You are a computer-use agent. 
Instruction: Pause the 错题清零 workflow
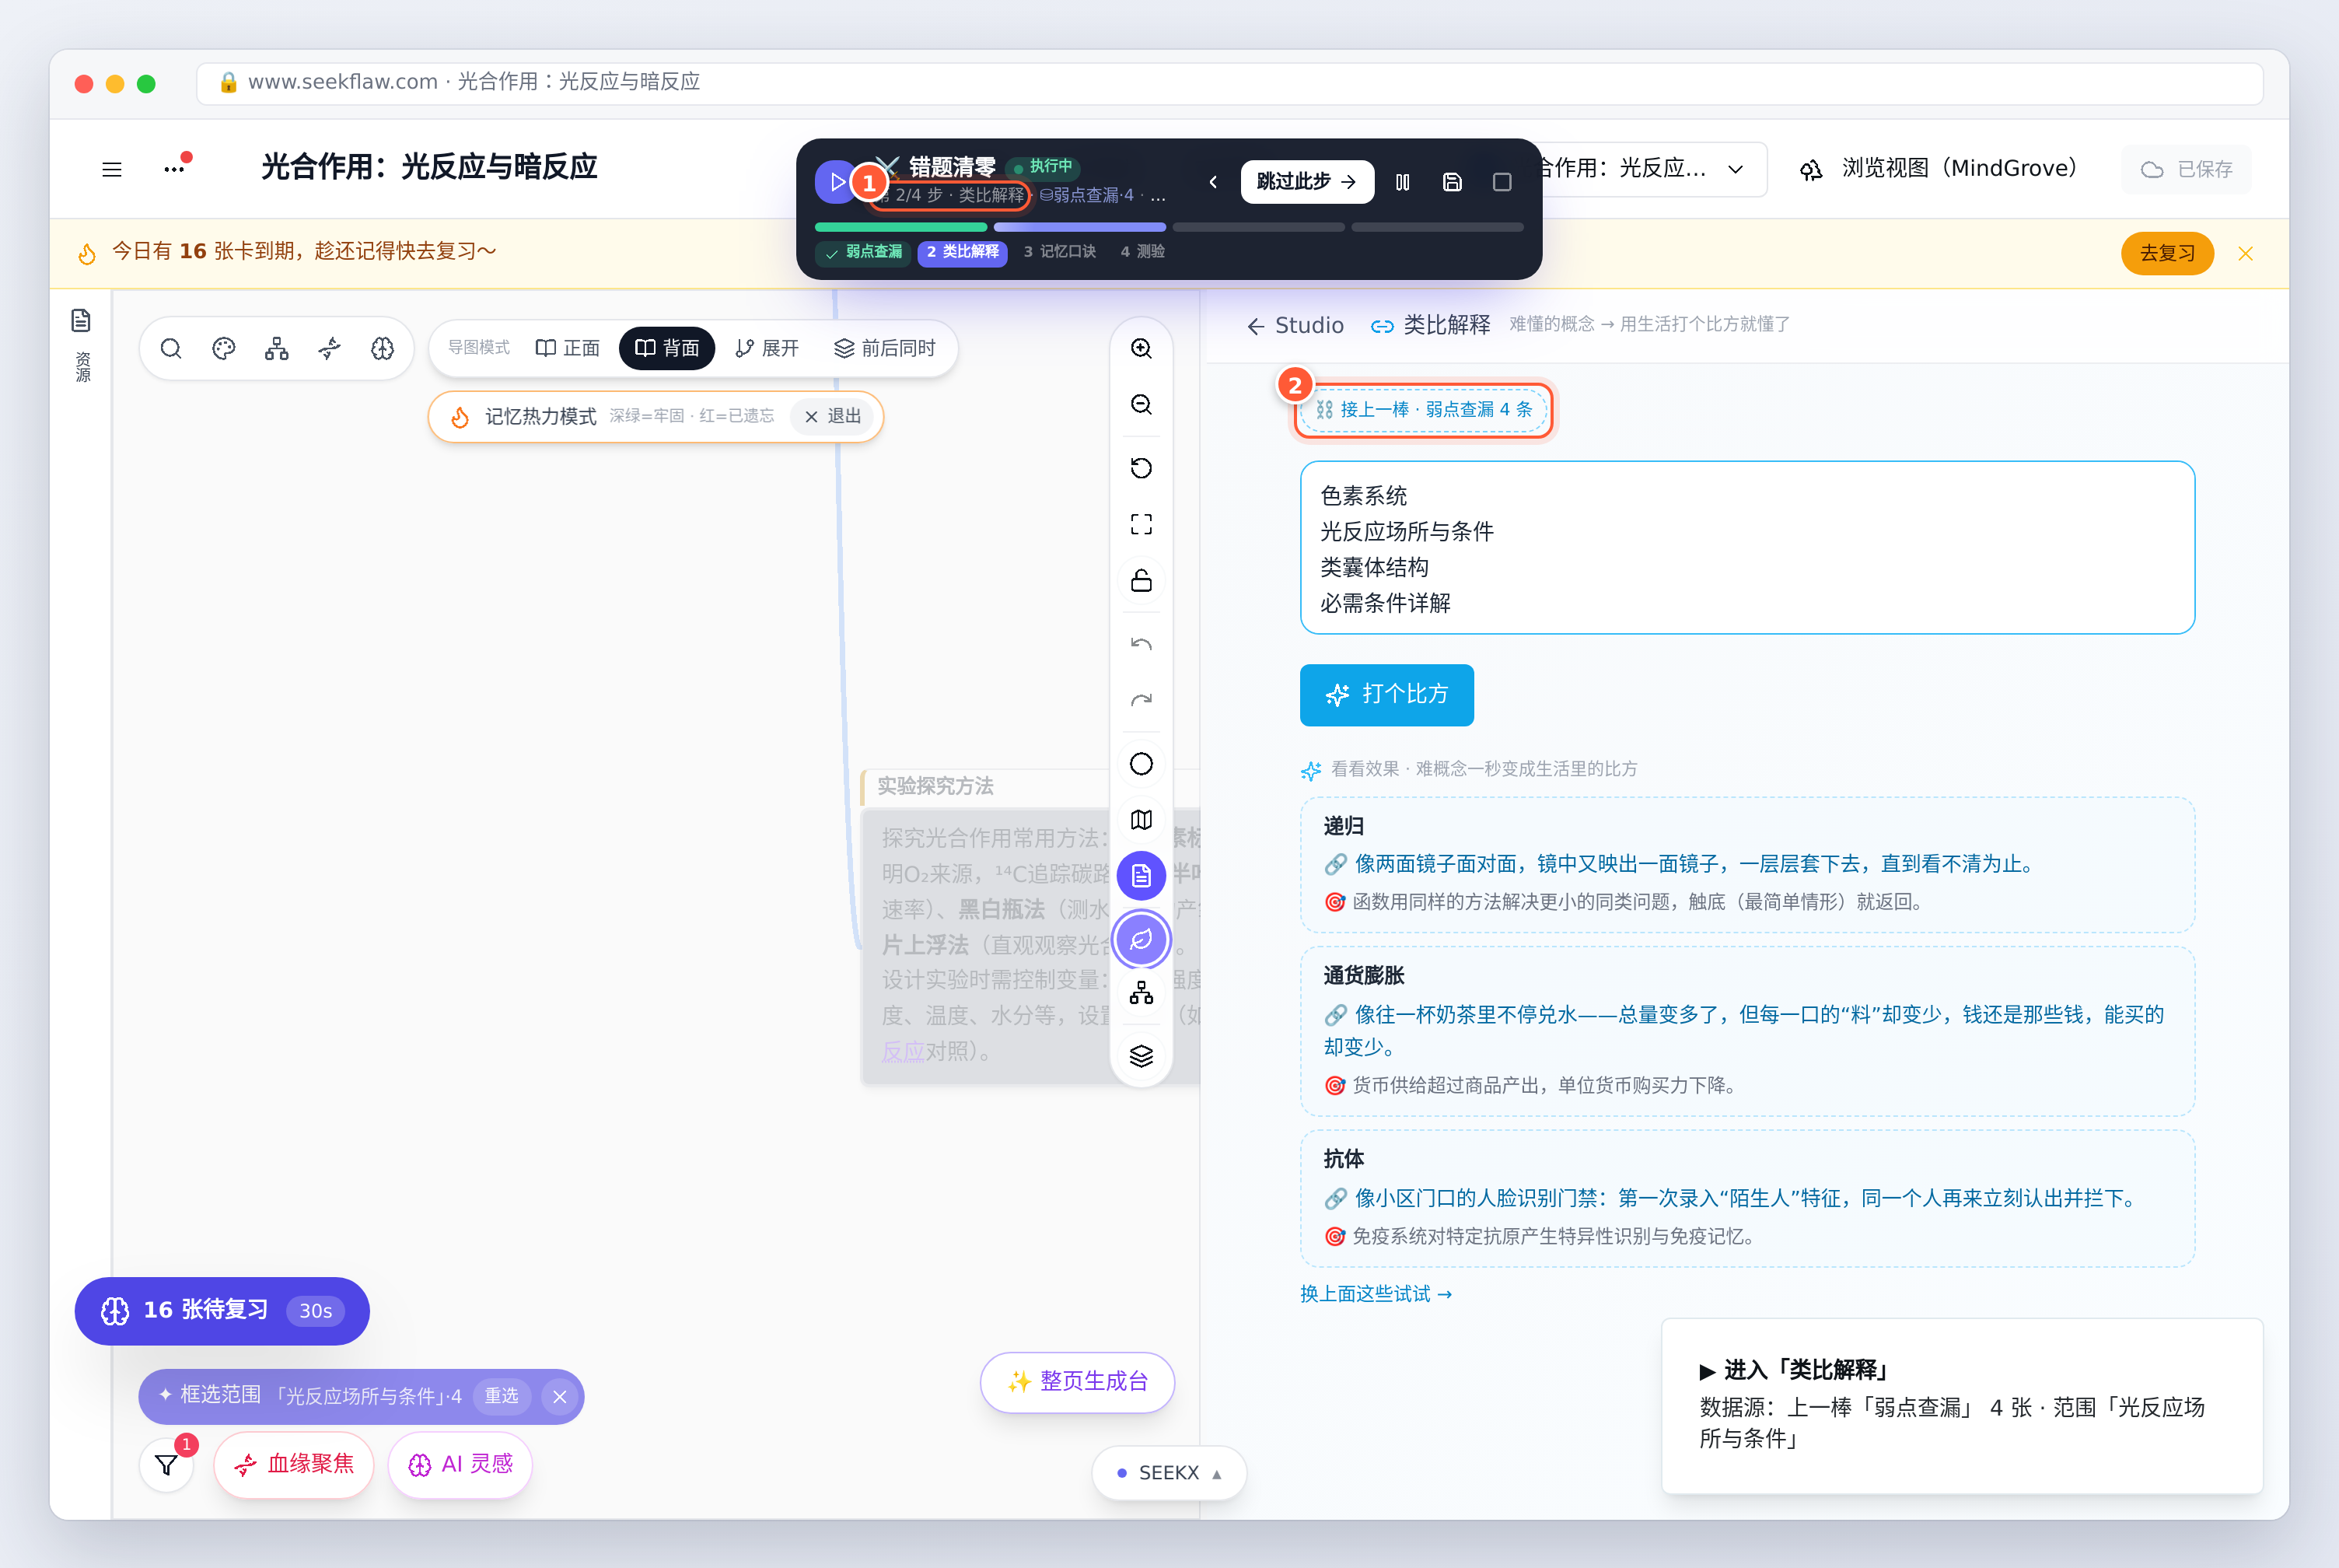click(1403, 182)
